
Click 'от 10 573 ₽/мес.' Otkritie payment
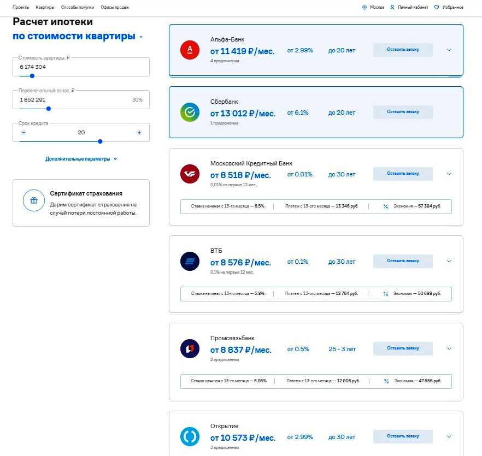[243, 438]
